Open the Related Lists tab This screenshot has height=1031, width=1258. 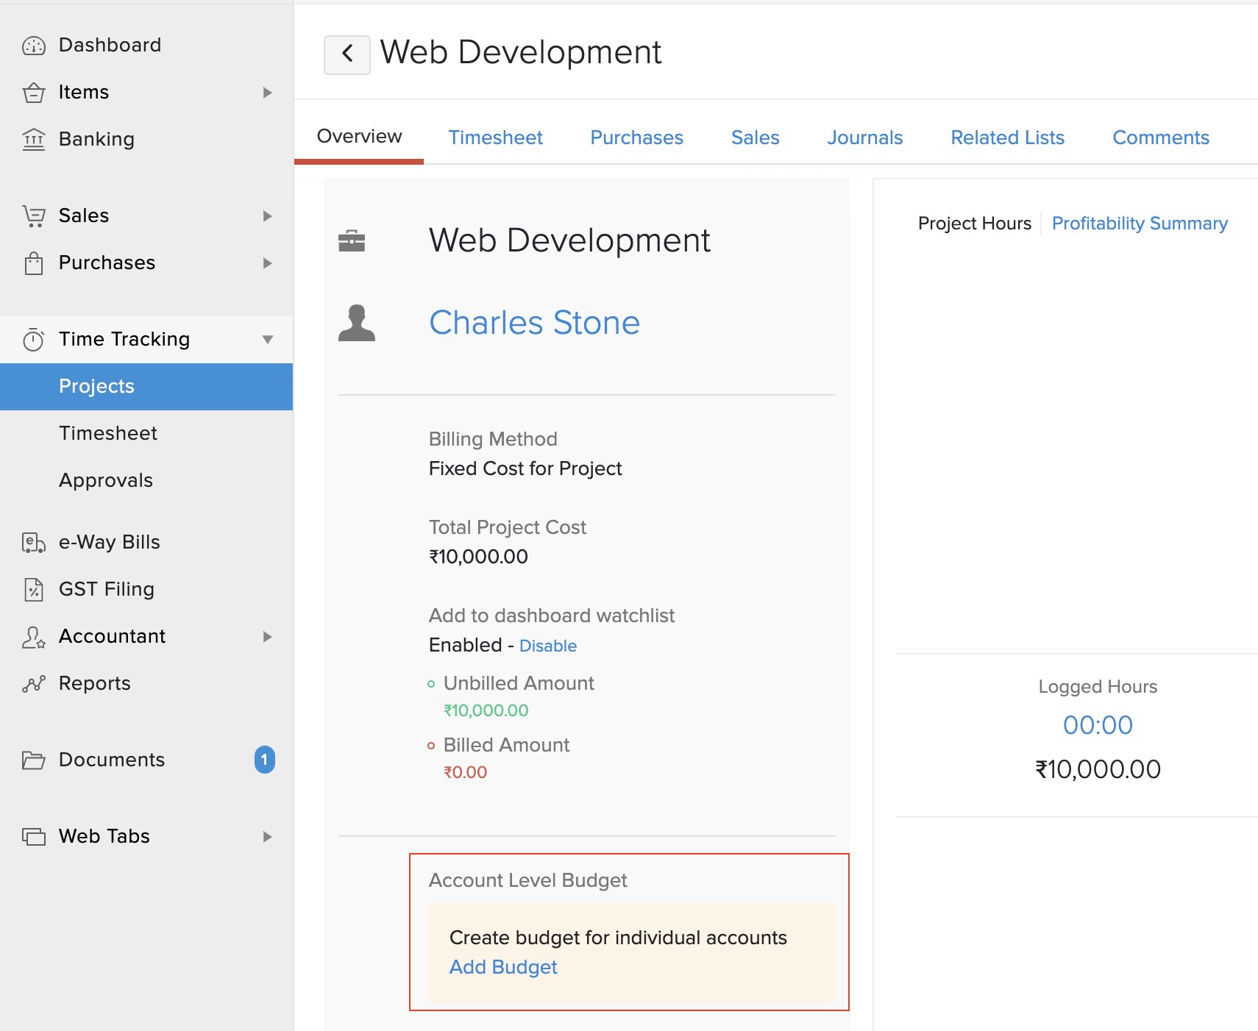(x=1007, y=138)
